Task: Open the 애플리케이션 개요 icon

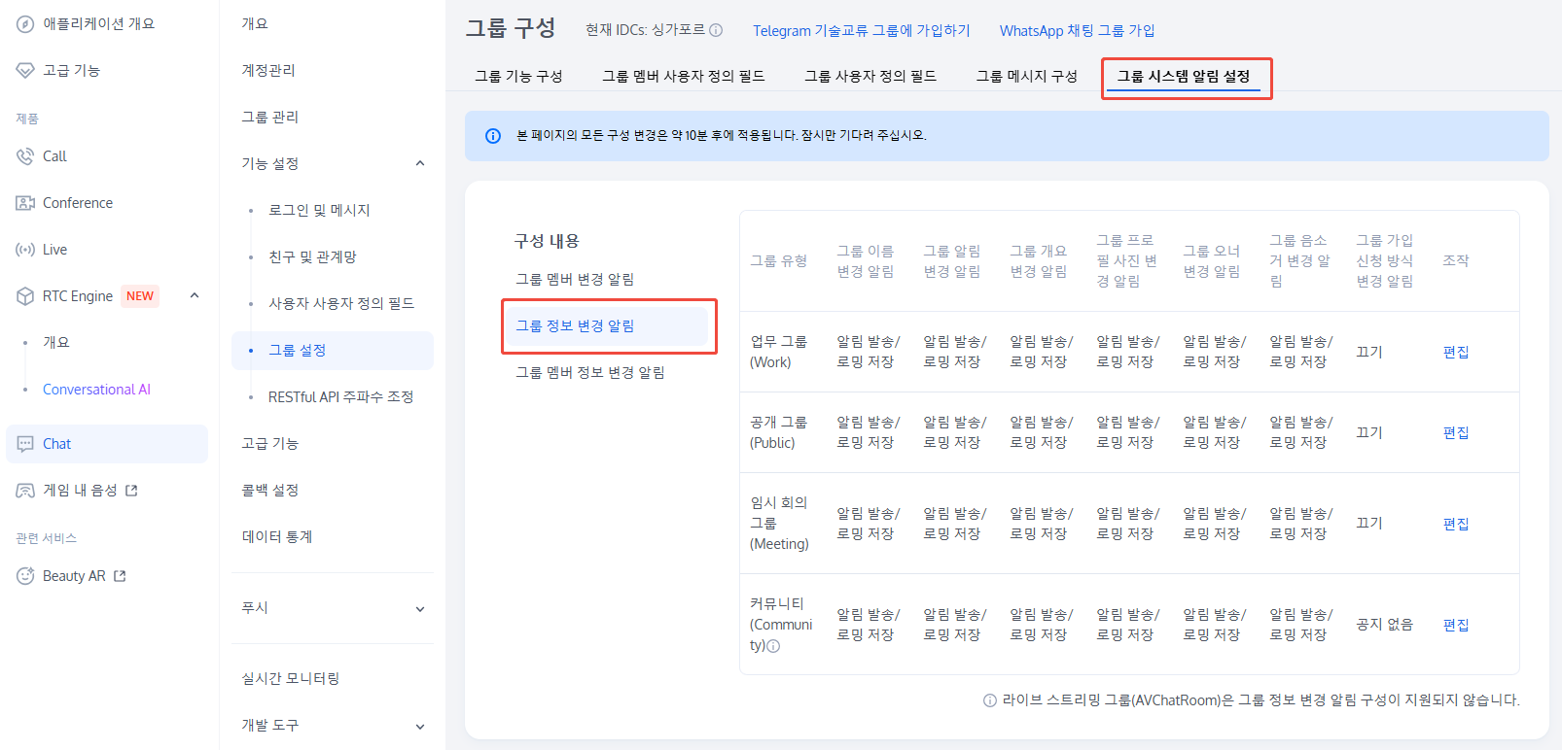Action: (x=25, y=24)
